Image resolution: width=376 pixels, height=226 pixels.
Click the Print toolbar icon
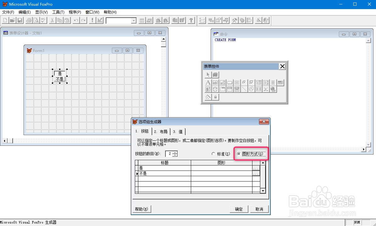tap(29, 20)
